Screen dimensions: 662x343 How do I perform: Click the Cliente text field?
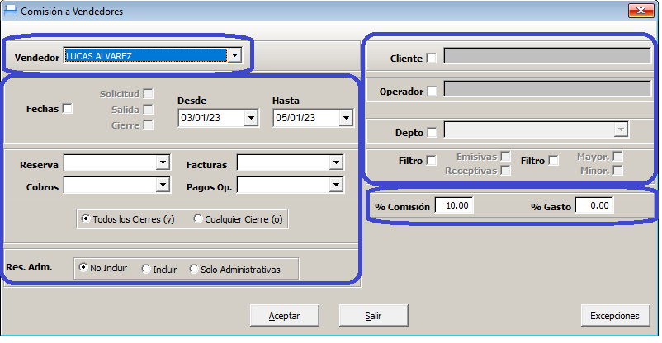547,56
